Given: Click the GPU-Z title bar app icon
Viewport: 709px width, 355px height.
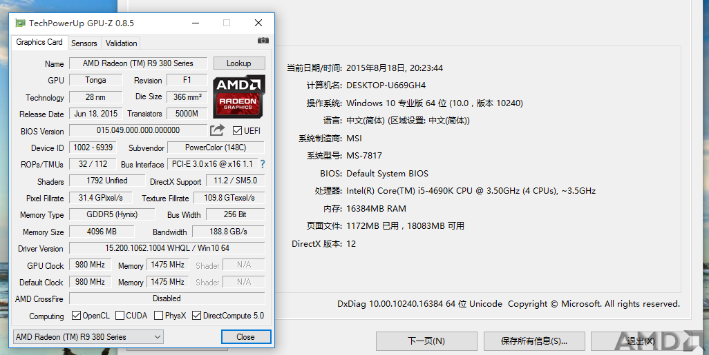Looking at the screenshot, I should click(x=20, y=23).
